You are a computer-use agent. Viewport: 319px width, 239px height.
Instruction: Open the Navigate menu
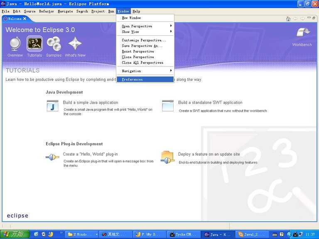coord(65,11)
